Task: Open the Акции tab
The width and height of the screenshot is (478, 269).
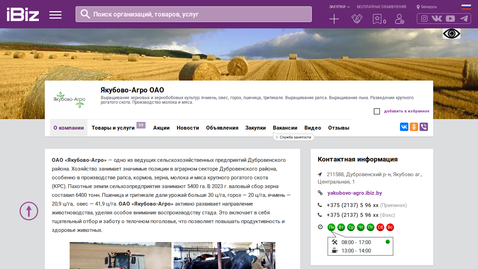Action: pos(161,128)
